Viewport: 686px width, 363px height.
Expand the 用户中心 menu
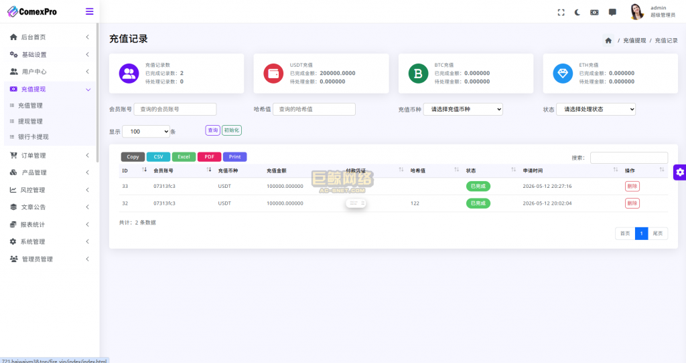50,72
